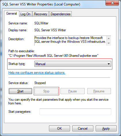Cancel the properties dialog

83,129
